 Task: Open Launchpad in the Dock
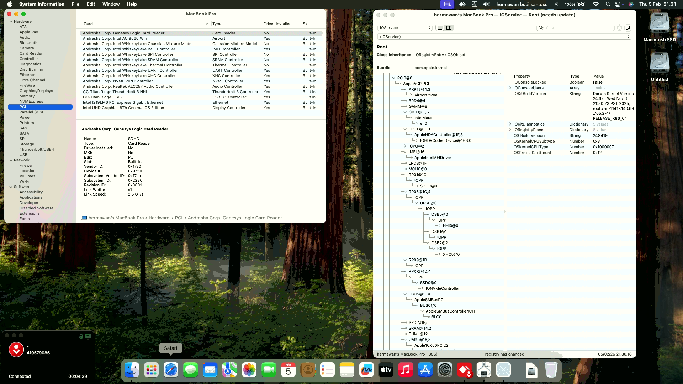[x=151, y=370]
